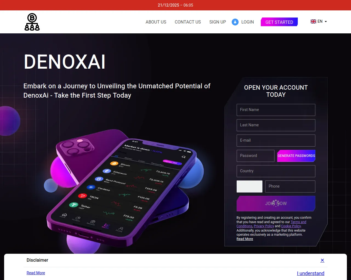The width and height of the screenshot is (351, 280).
Task: Select SIGN UP in the navigation
Action: point(218,22)
